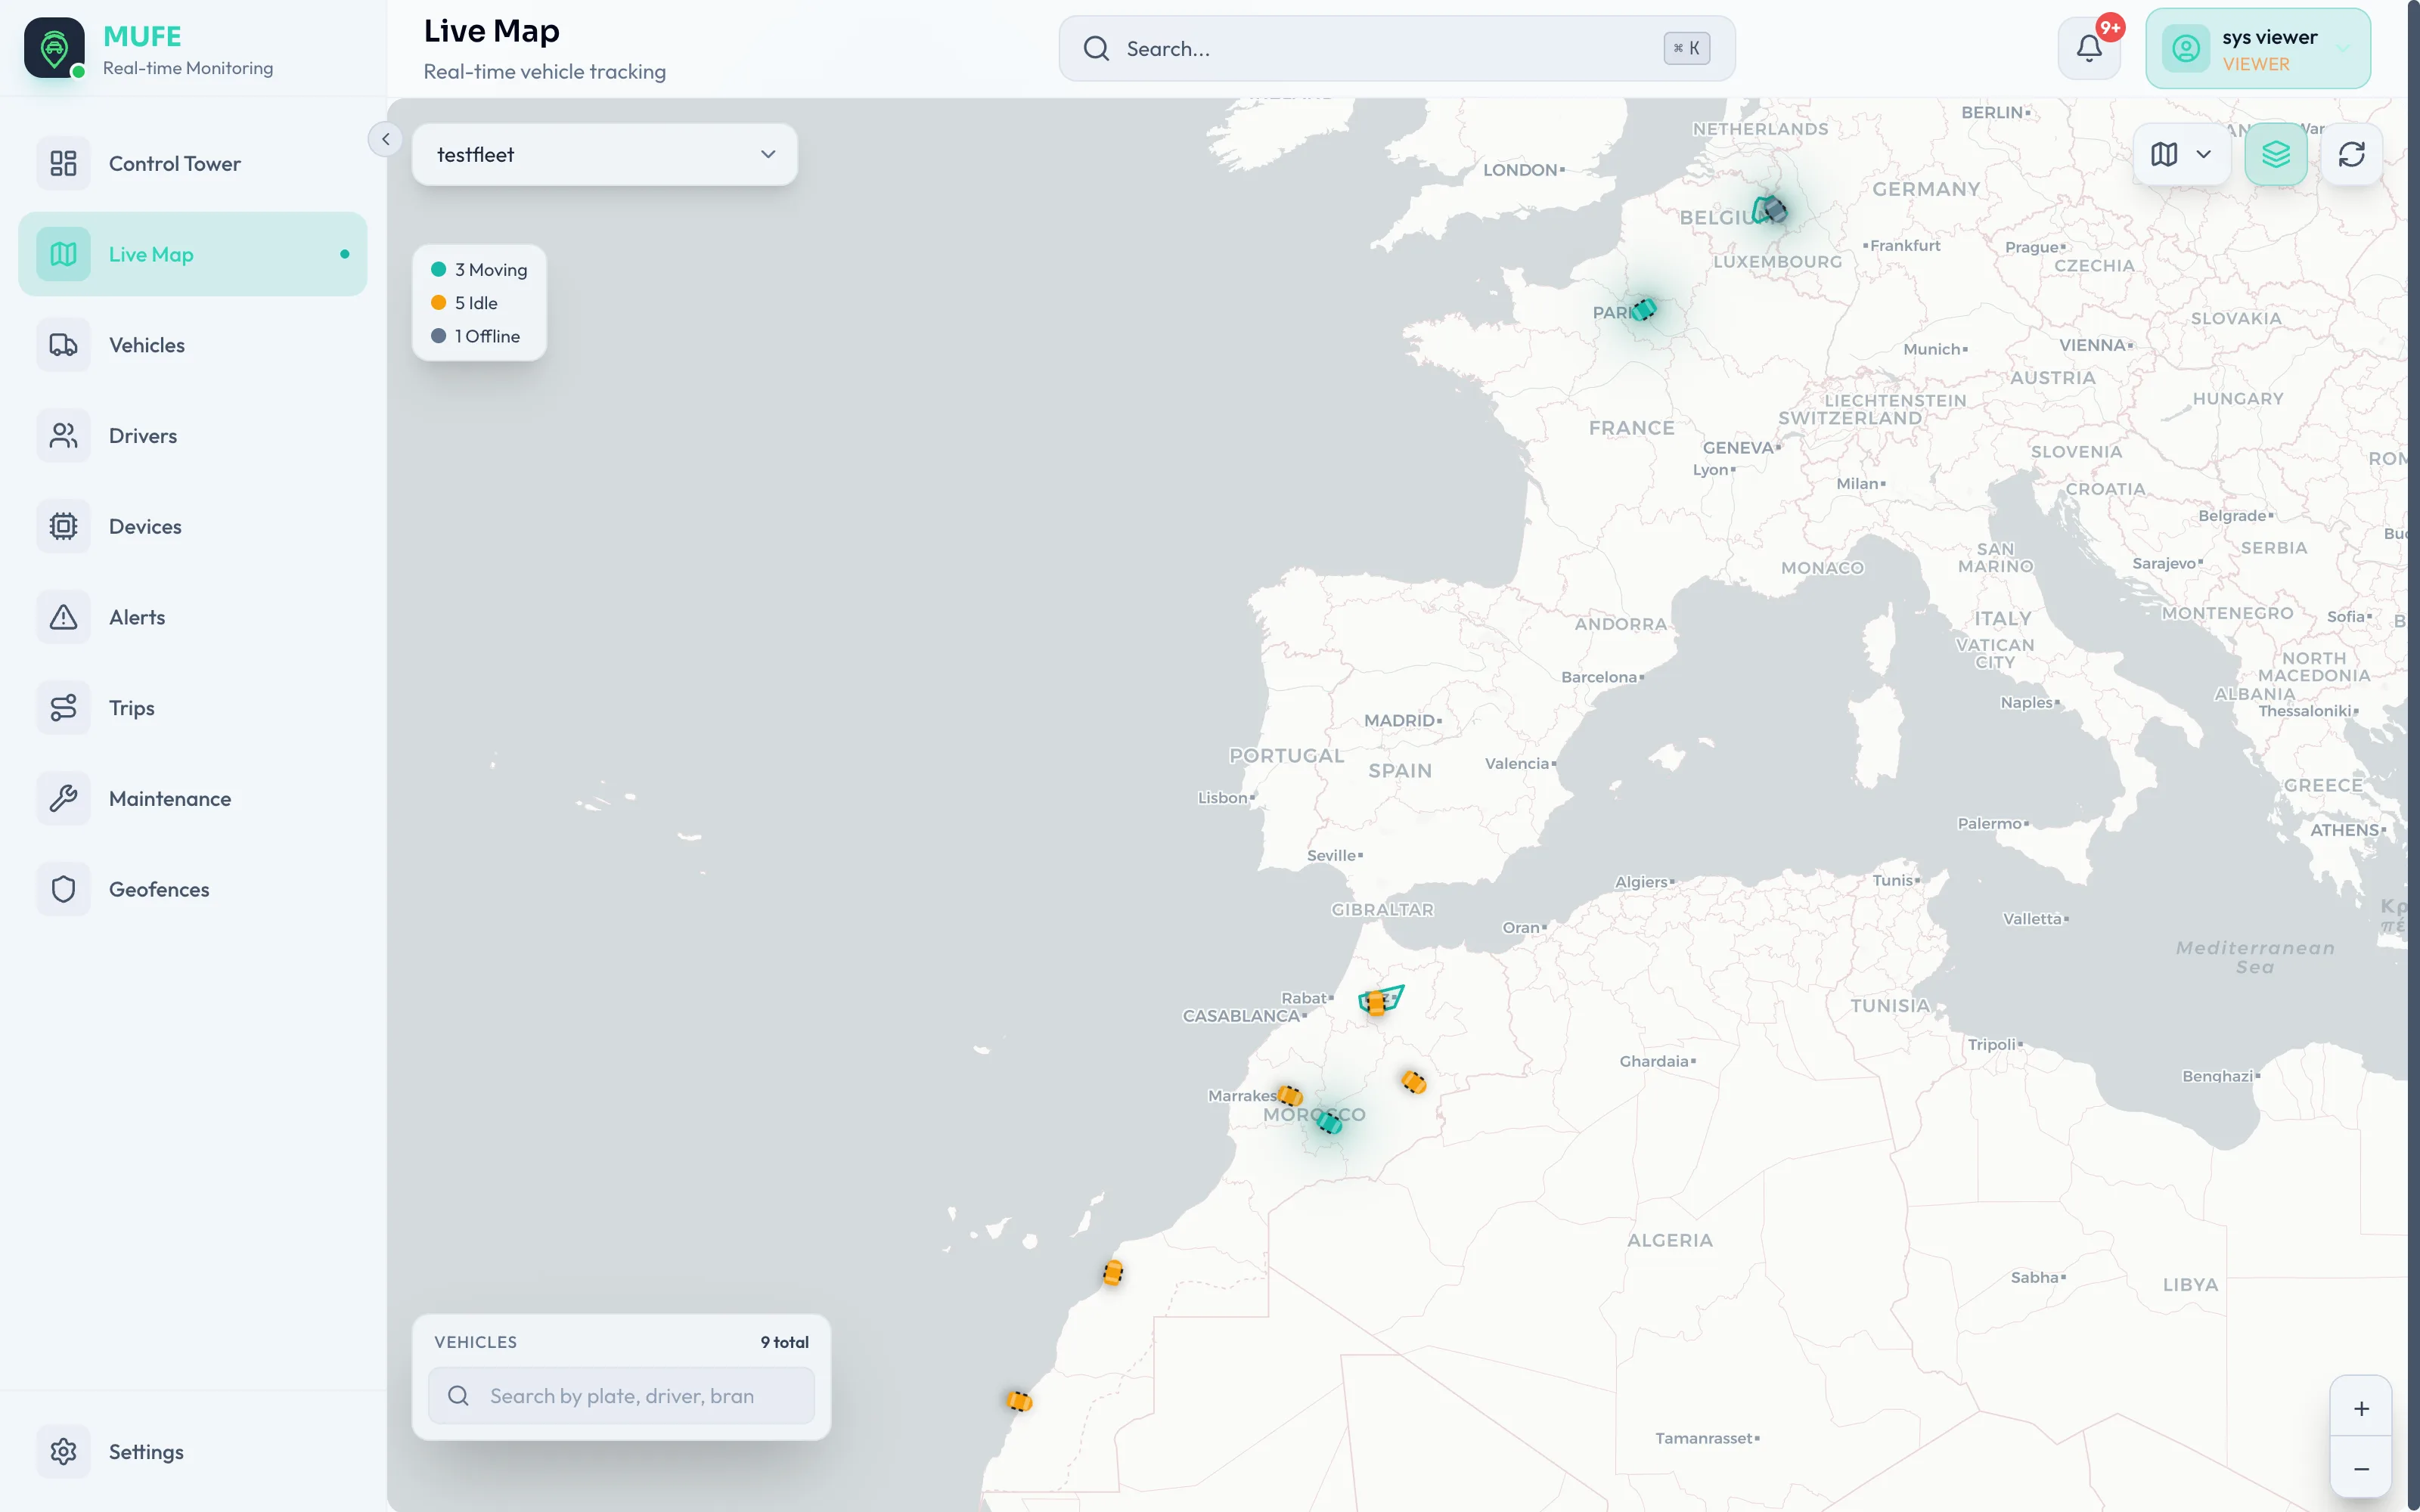
Task: Collapse the sidebar with the chevron button
Action: click(385, 139)
